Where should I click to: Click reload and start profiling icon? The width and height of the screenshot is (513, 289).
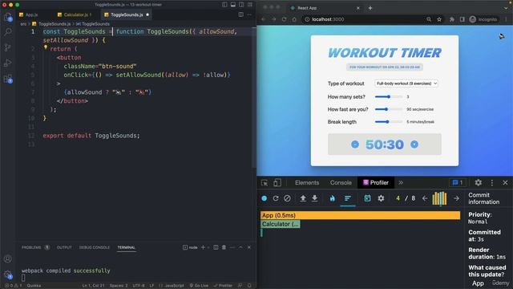(276, 198)
